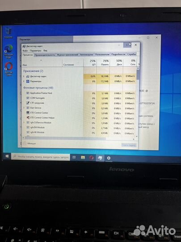The height and width of the screenshot is (242, 181).
Task: Click the ETD Control Center process icon
Action: pos(28,112)
